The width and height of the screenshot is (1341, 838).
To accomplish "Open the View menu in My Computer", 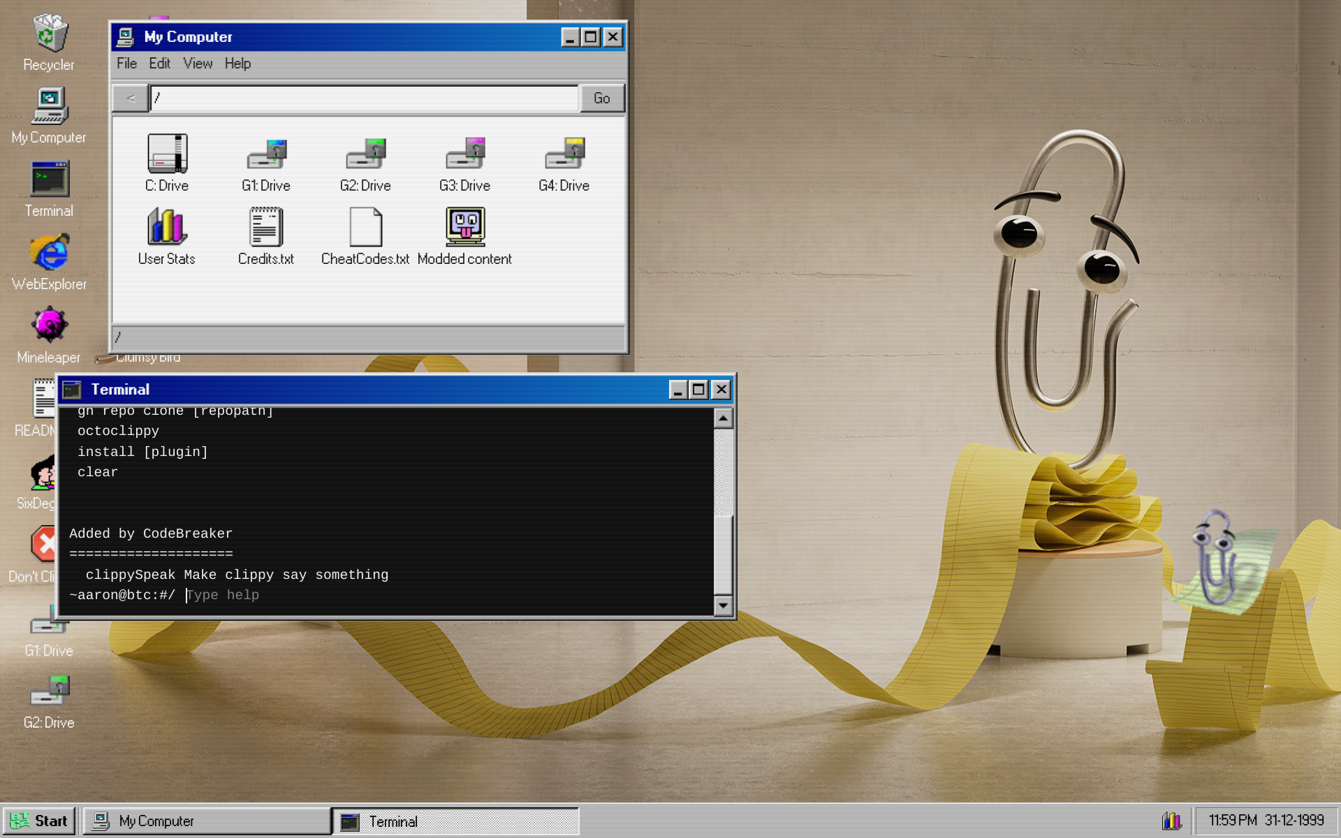I will [x=198, y=64].
